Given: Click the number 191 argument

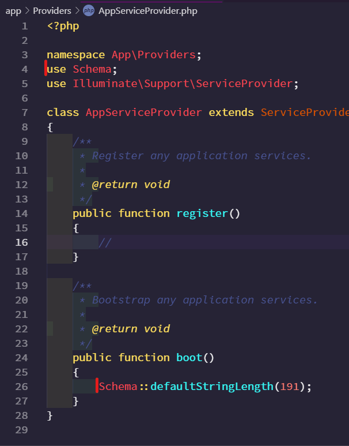Looking at the screenshot, I should (x=289, y=387).
